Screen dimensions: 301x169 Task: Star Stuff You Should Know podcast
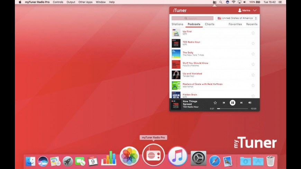coord(253,64)
